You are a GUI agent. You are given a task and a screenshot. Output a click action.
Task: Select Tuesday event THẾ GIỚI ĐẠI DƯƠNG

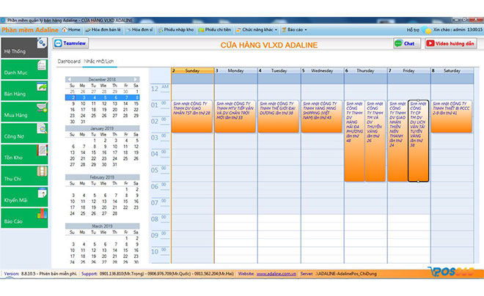click(x=279, y=116)
